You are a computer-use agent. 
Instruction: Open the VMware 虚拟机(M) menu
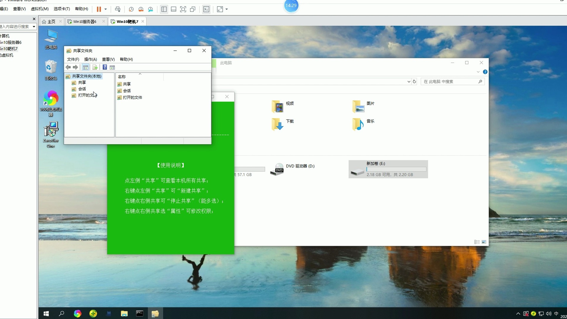point(40,9)
